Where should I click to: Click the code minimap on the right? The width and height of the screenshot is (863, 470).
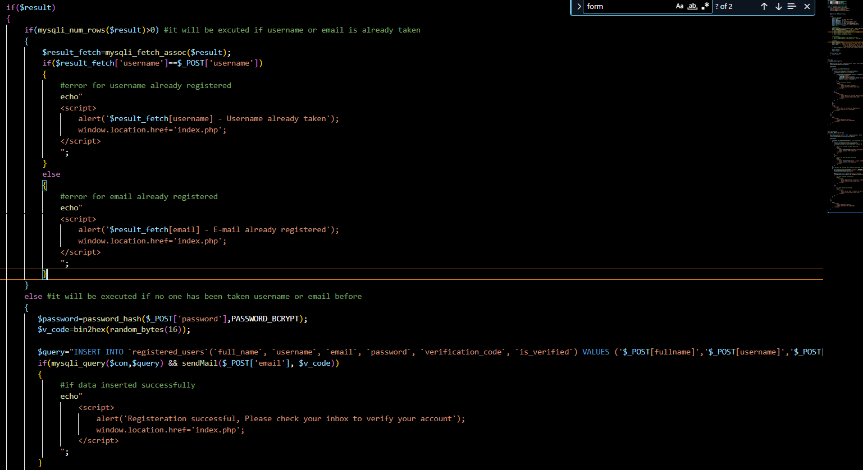[x=845, y=107]
